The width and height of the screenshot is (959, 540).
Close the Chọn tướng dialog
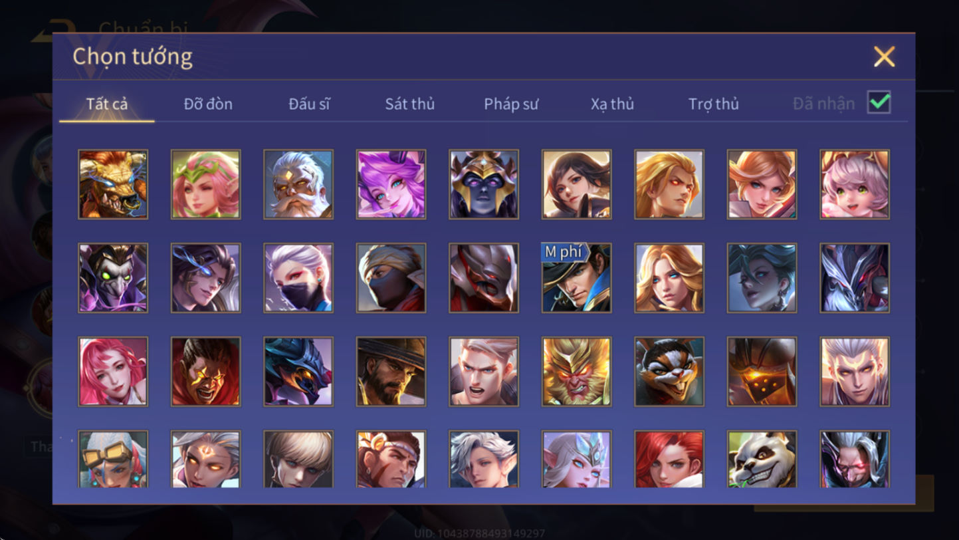[884, 57]
